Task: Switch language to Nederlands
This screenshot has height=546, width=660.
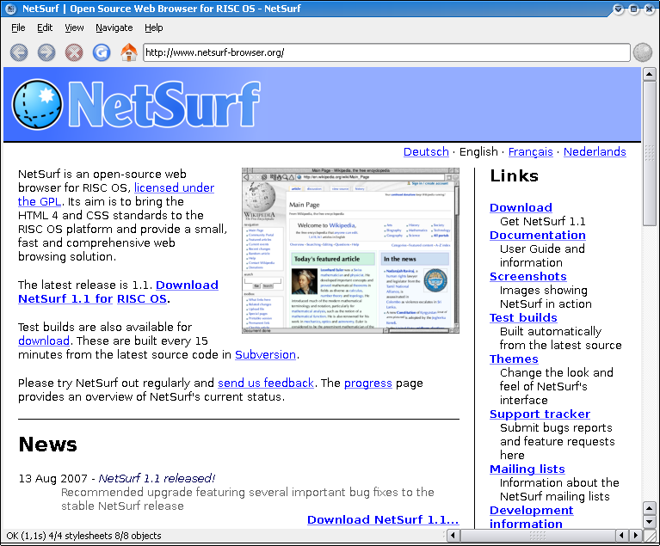Action: 595,152
